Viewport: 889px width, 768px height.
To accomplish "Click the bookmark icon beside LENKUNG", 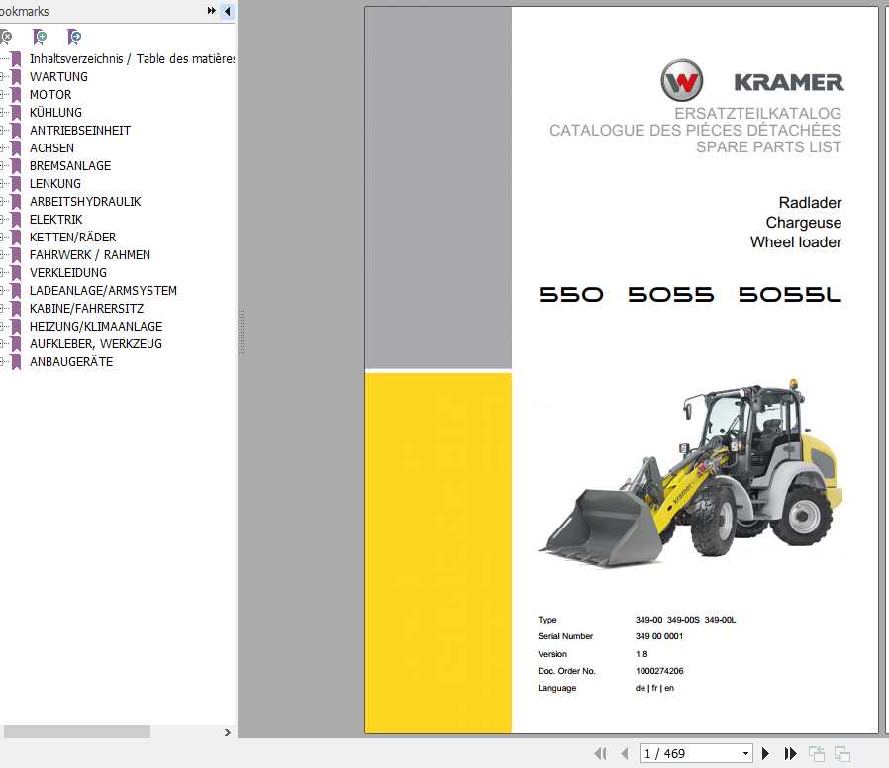I will coord(17,184).
